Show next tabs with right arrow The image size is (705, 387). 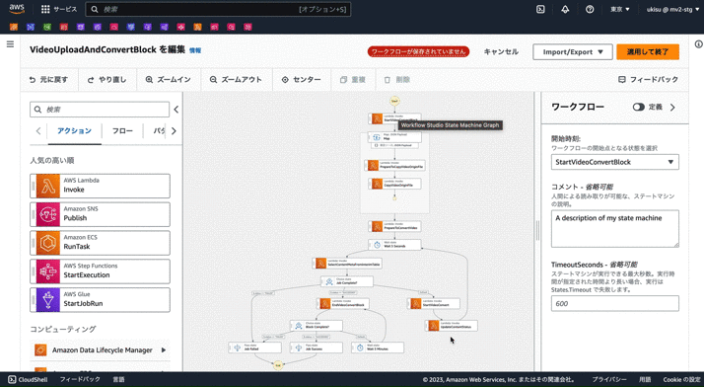click(x=174, y=131)
